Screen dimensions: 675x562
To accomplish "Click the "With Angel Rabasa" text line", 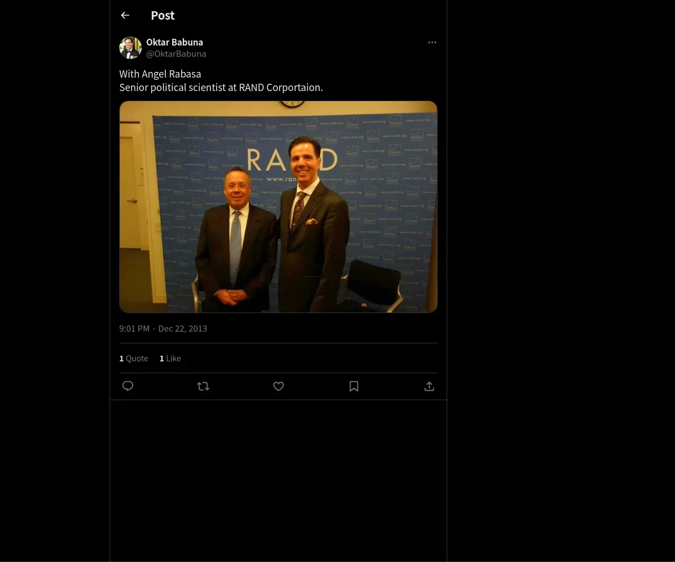I will pyautogui.click(x=160, y=74).
